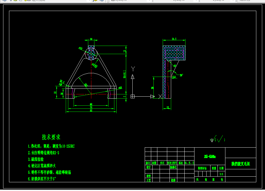The width and height of the screenshot is (265, 191).
Task: Select requirement line 4 about 高频淬火
Action: click(x=42, y=166)
